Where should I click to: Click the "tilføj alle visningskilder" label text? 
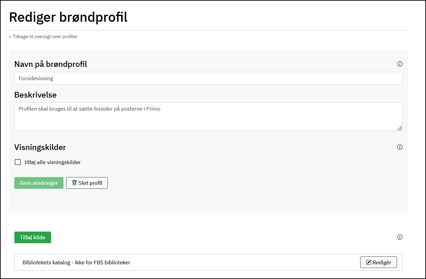[x=52, y=162]
